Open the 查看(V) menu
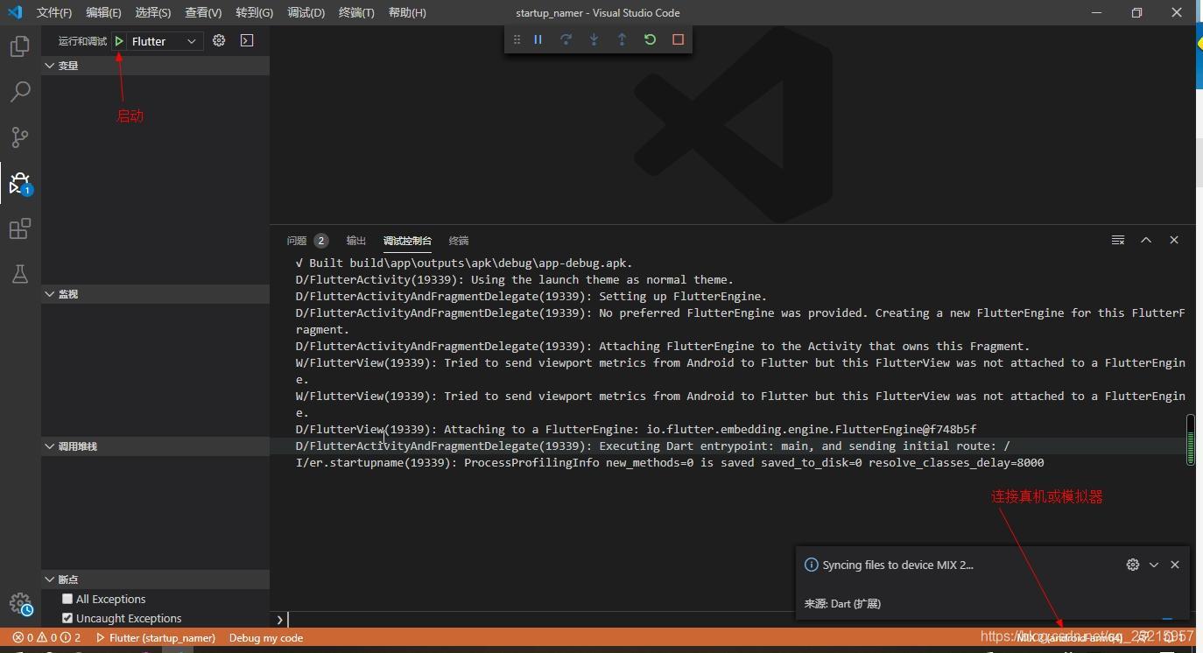Image resolution: width=1203 pixels, height=653 pixels. tap(203, 12)
